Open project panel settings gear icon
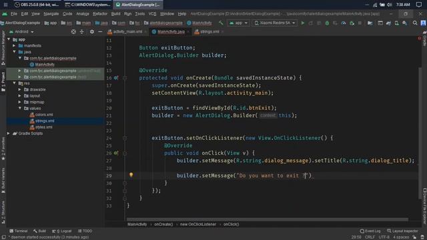The image size is (427, 240). click(x=92, y=31)
